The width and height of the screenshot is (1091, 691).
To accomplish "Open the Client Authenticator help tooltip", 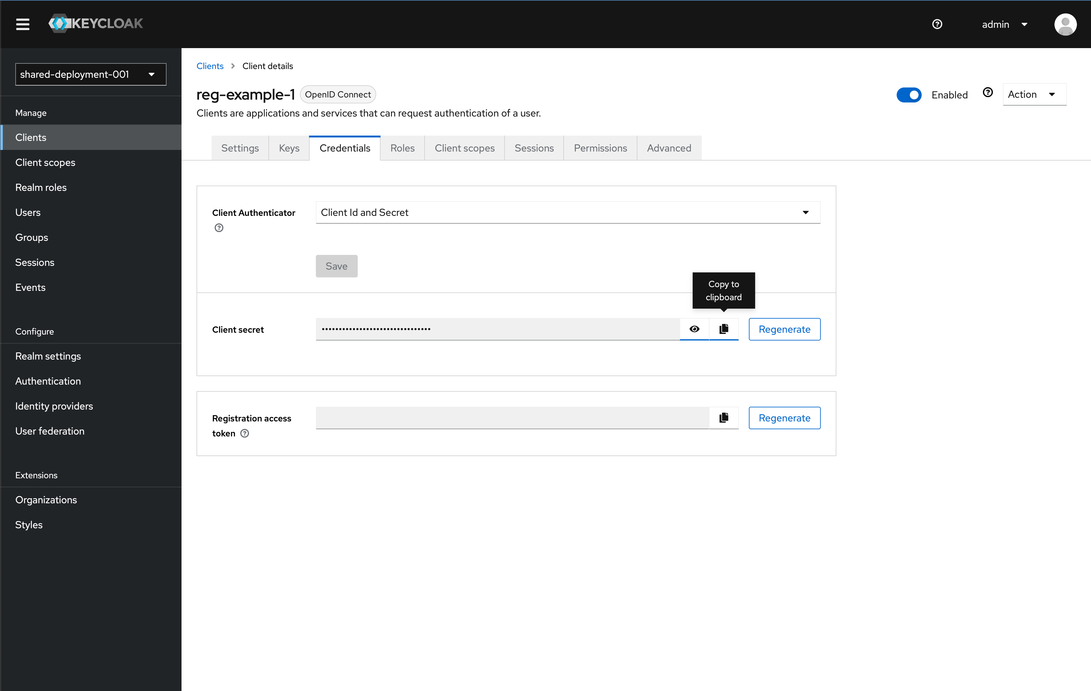I will point(219,227).
